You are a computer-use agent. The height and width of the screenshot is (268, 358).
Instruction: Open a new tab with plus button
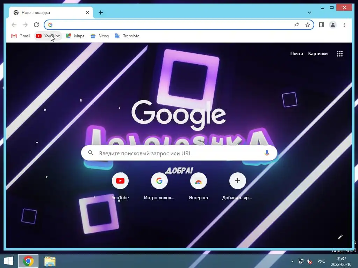pos(101,13)
